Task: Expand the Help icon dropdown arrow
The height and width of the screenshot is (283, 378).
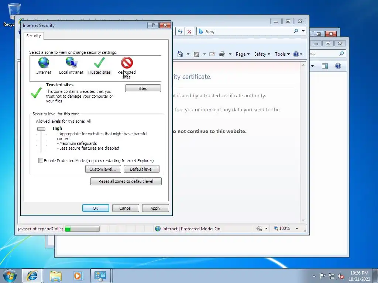Action: point(301,54)
